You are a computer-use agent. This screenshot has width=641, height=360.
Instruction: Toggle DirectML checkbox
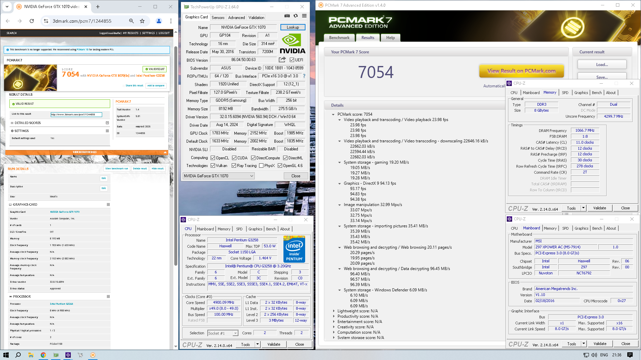pyautogui.click(x=285, y=158)
